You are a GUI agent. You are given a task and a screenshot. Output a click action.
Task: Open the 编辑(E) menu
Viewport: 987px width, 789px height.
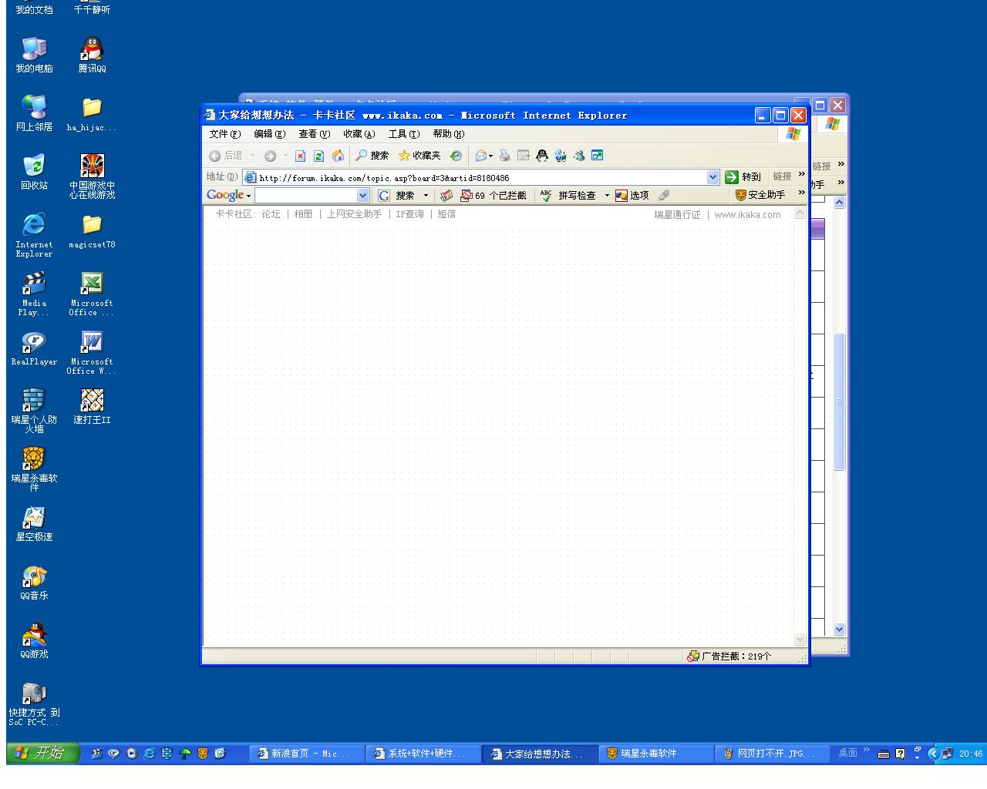pyautogui.click(x=270, y=134)
